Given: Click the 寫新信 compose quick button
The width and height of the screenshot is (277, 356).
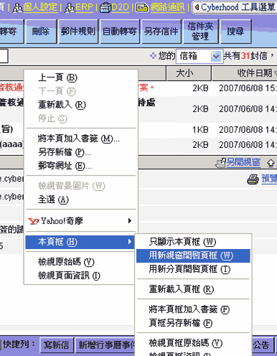Looking at the screenshot, I should point(57,345).
